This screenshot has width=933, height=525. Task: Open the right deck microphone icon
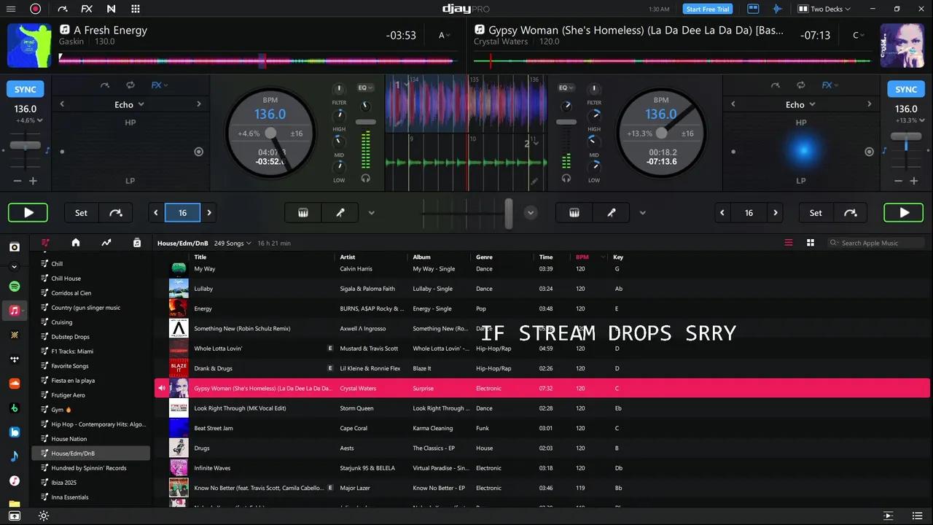pos(612,213)
